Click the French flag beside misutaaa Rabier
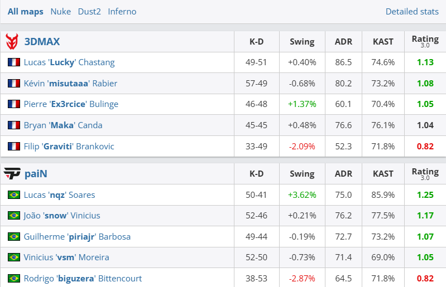446x287 pixels. 14,84
